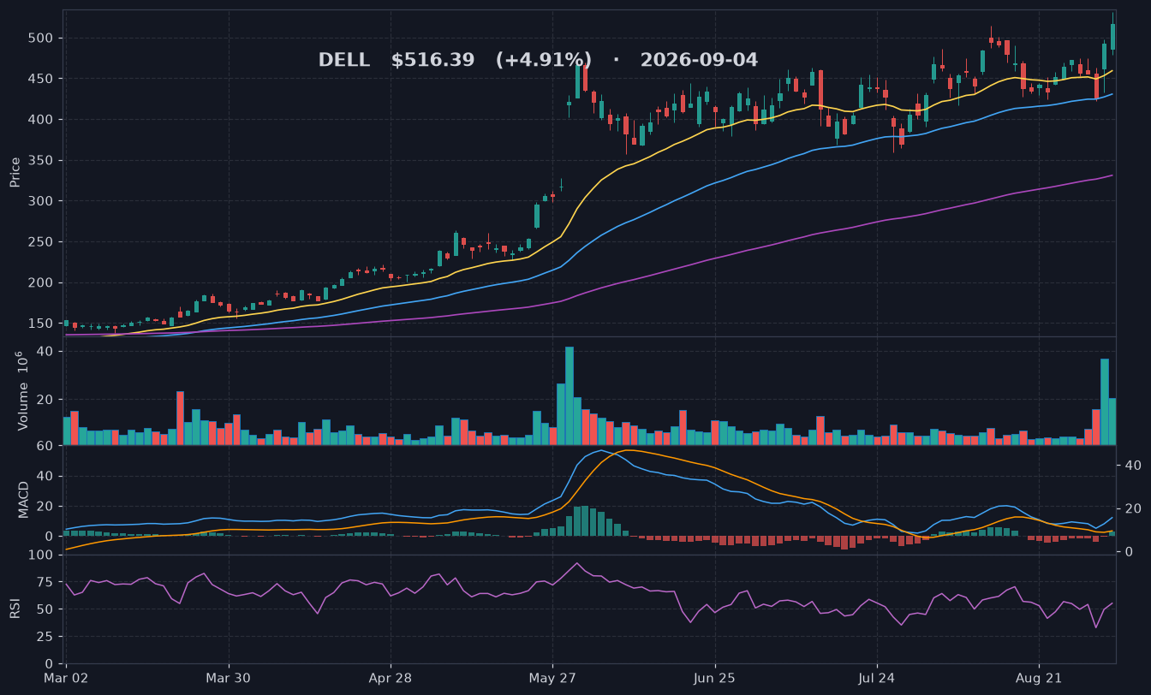This screenshot has height=695, width=1151.
Task: Click the 50 tick on RSI axis
Action: [46, 609]
